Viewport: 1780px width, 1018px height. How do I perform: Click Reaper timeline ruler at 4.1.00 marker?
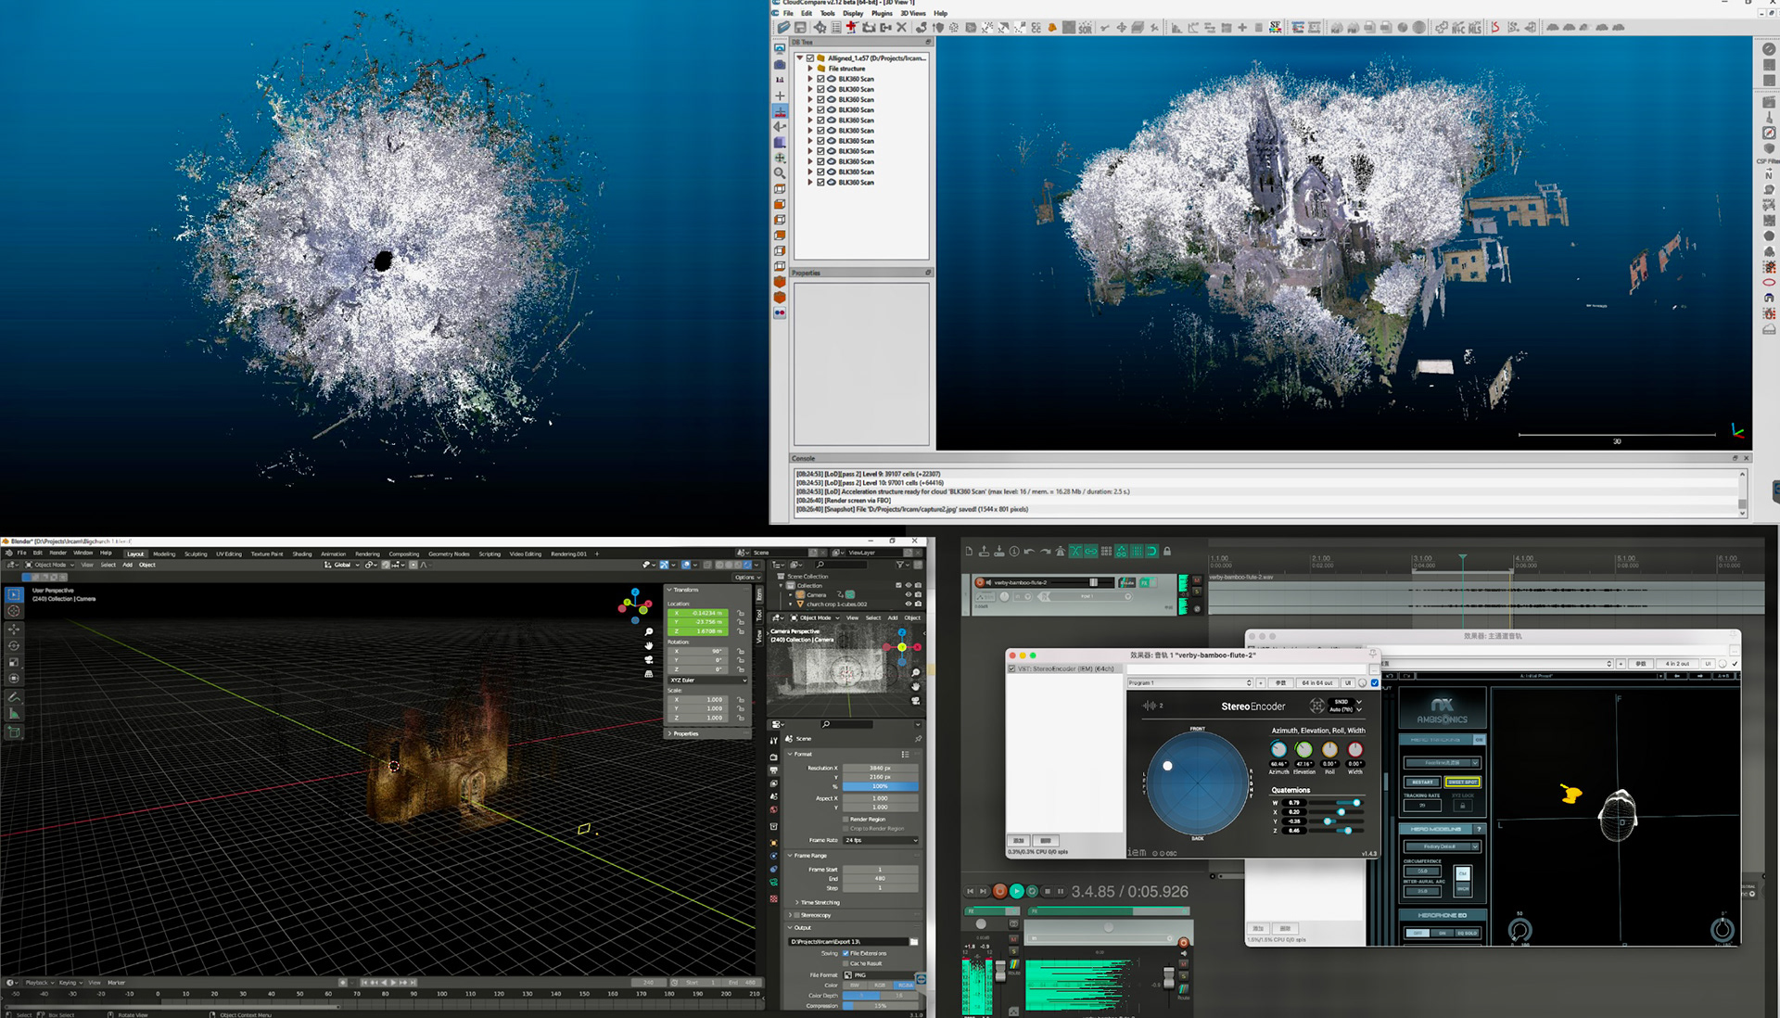point(1525,560)
